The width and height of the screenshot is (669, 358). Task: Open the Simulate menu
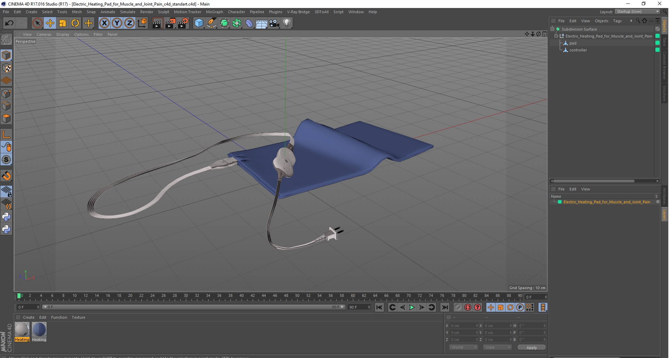128,12
